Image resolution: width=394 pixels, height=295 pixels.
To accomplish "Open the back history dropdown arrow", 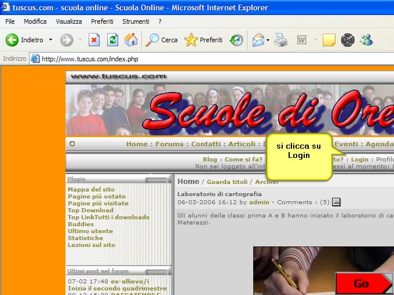I will 51,40.
